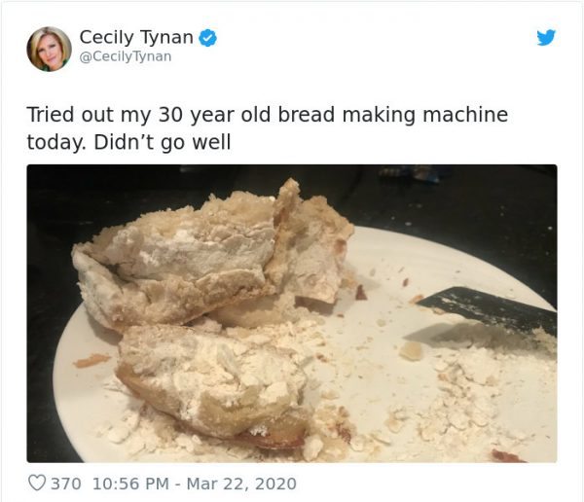Image resolution: width=584 pixels, height=502 pixels.
Task: Open the Cecily Tynan display name
Action: point(136,38)
